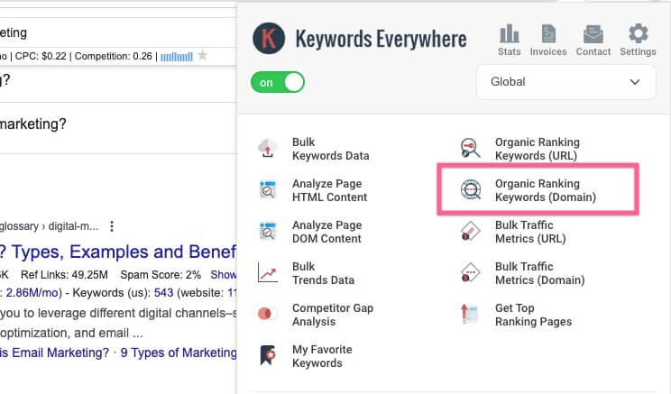Screen dimensions: 671x394
Task: Click the 543 keywords link
Action: (163, 293)
